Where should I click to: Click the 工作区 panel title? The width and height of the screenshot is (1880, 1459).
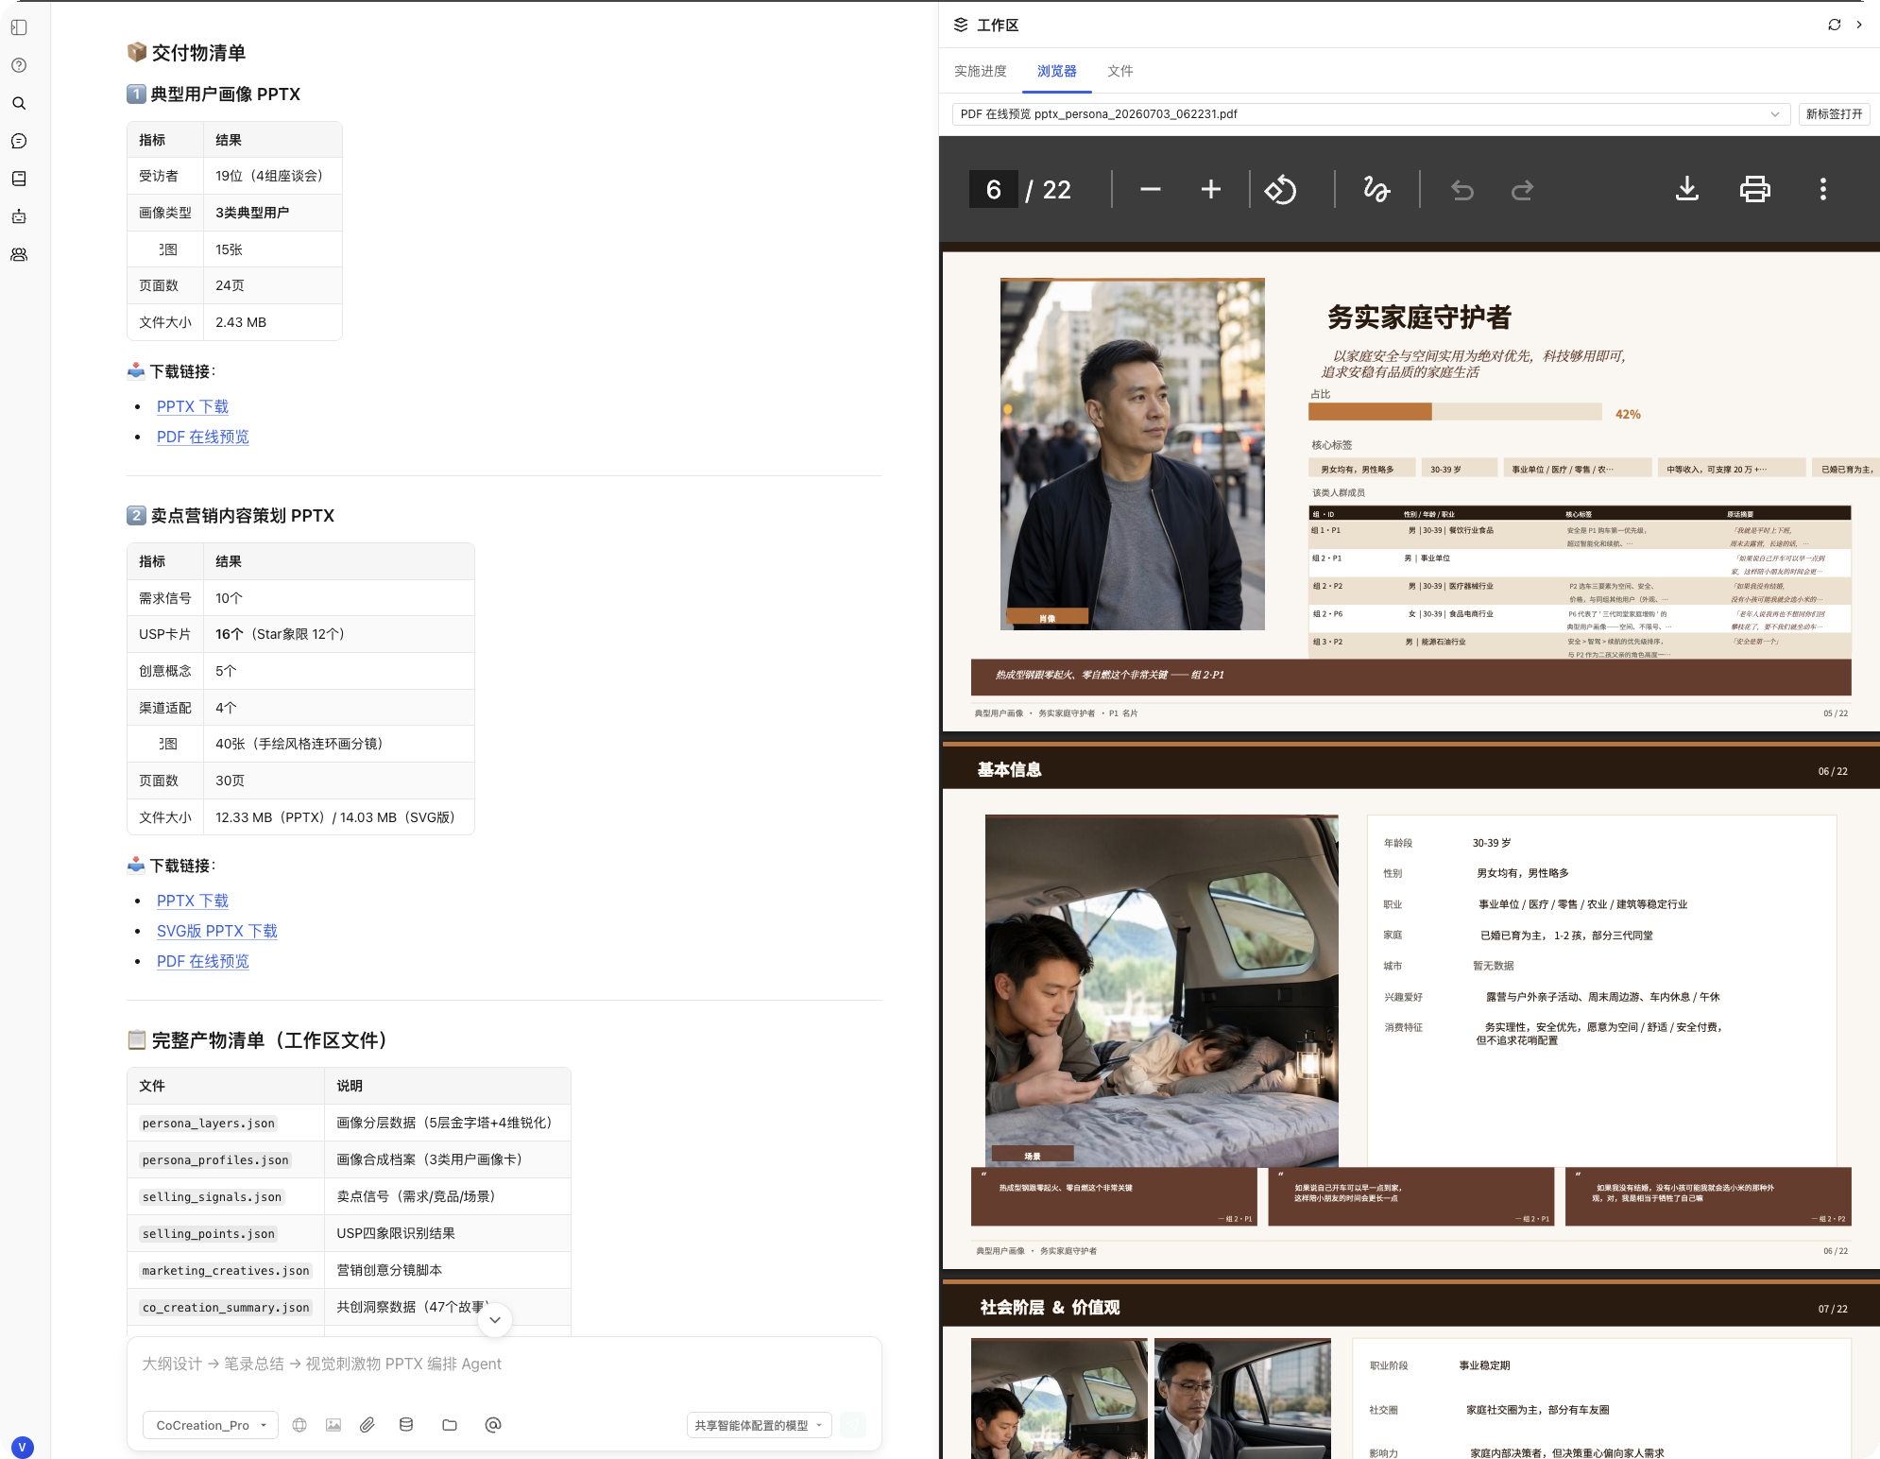point(998,25)
